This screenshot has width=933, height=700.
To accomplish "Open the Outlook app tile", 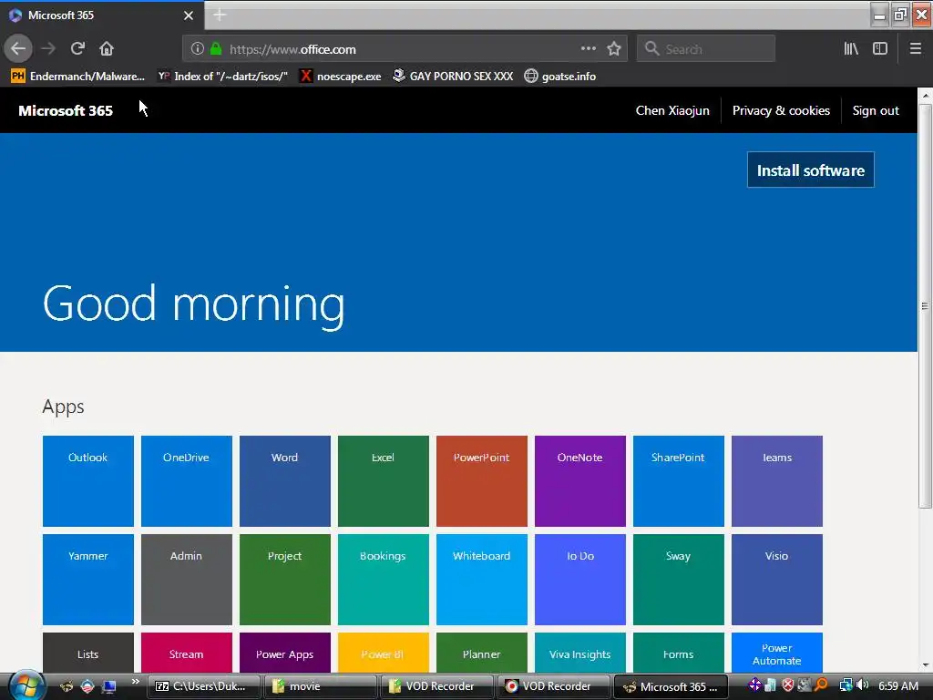I will (88, 481).
